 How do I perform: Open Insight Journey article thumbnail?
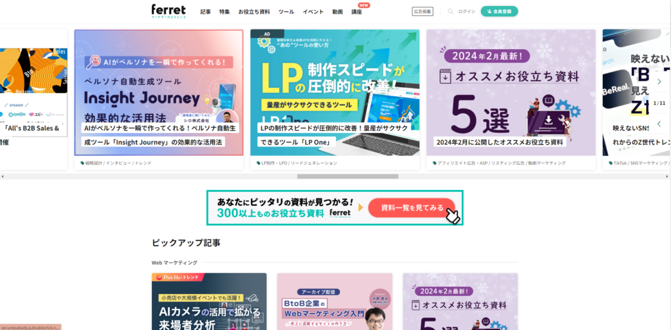(159, 92)
